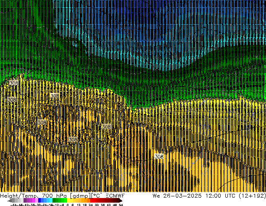Click the yellow legend swatch above 0

[68, 200]
